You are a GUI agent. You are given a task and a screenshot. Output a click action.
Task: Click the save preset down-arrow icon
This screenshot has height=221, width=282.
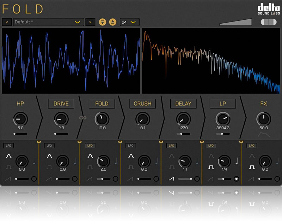coord(103,22)
